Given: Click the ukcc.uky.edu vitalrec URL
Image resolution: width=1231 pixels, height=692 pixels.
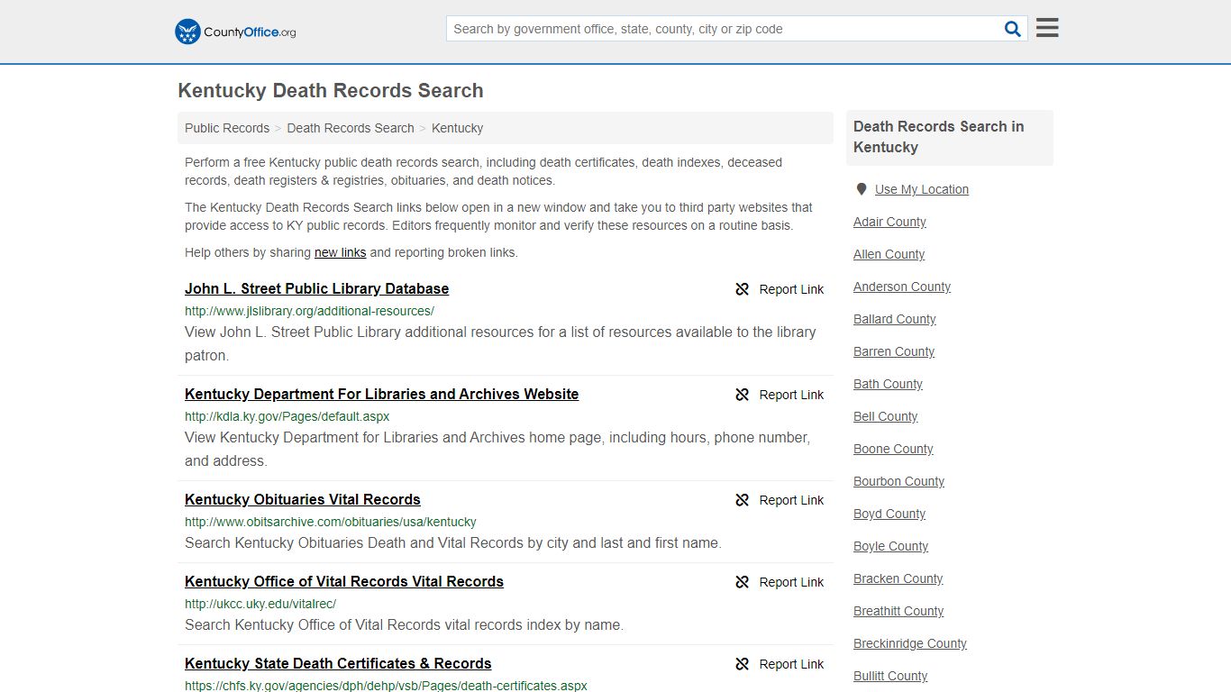Looking at the screenshot, I should point(260,604).
